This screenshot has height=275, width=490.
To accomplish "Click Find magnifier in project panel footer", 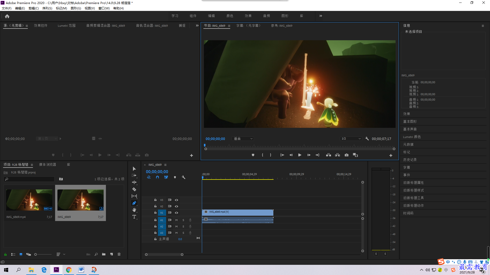I will coord(96,254).
